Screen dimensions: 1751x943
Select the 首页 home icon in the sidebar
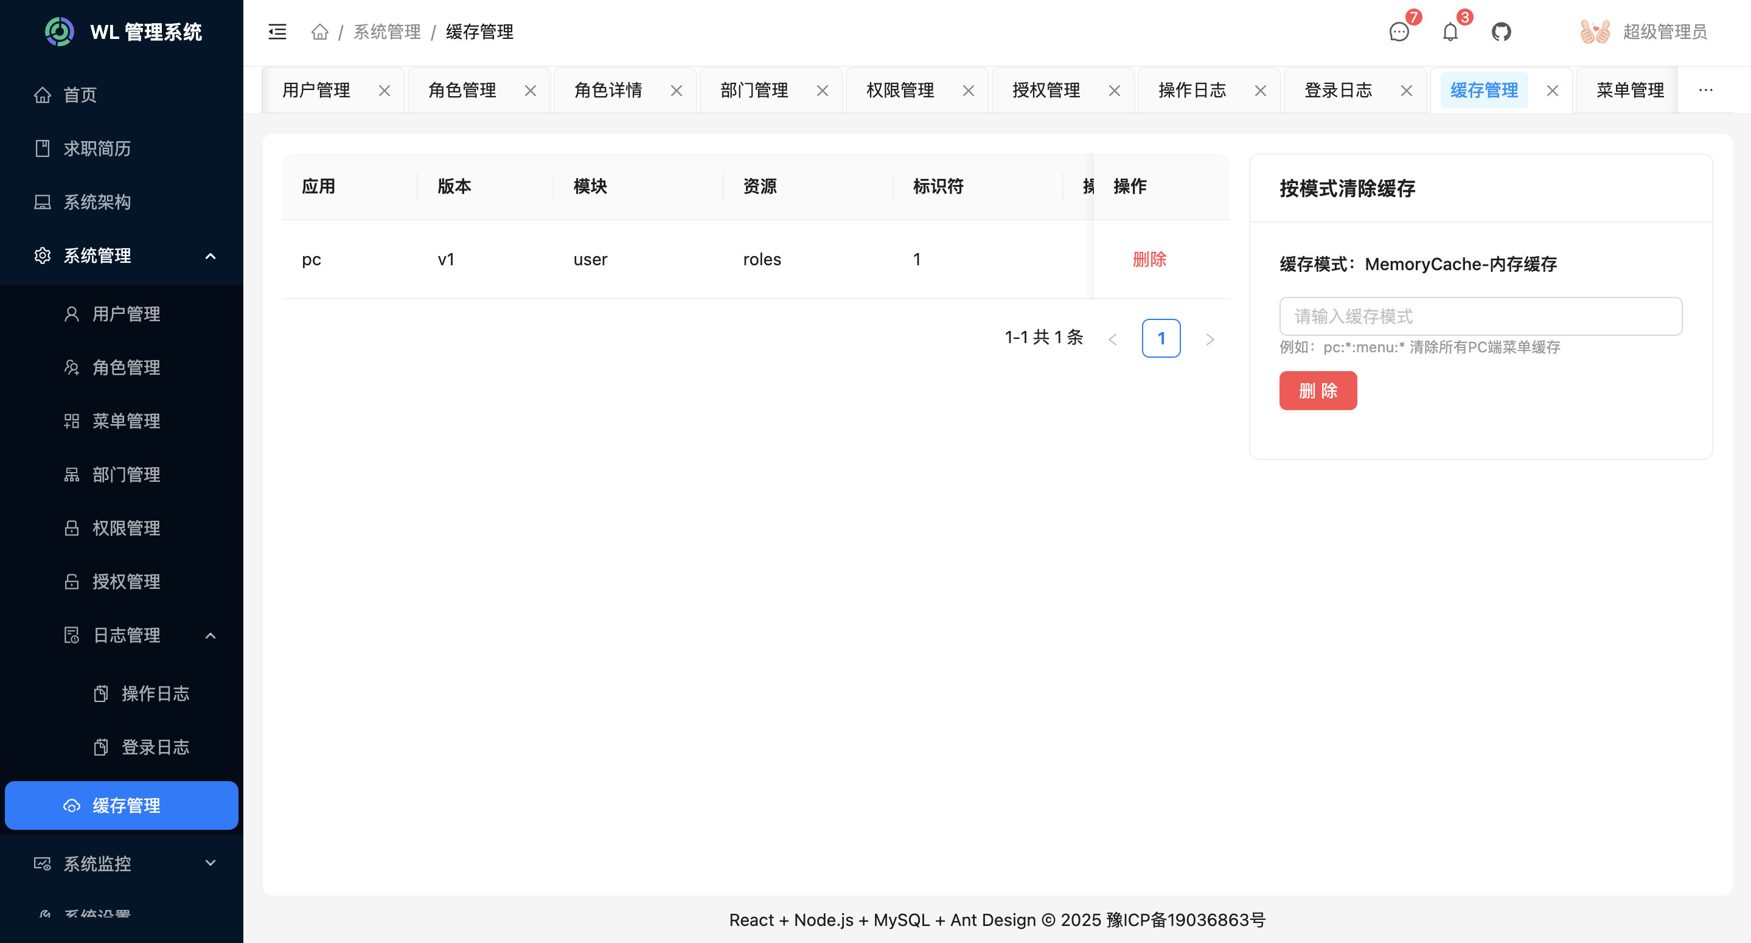coord(43,95)
